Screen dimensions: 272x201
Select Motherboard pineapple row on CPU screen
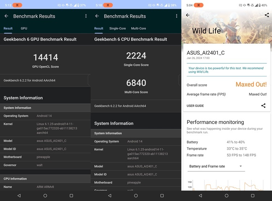coord(136,183)
